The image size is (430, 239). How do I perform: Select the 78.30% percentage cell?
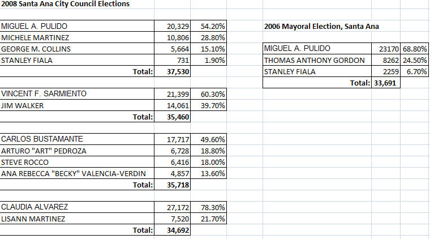[208, 207]
